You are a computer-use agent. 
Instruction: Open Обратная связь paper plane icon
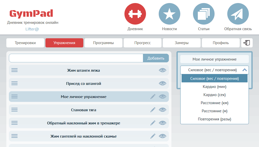[x=238, y=14]
